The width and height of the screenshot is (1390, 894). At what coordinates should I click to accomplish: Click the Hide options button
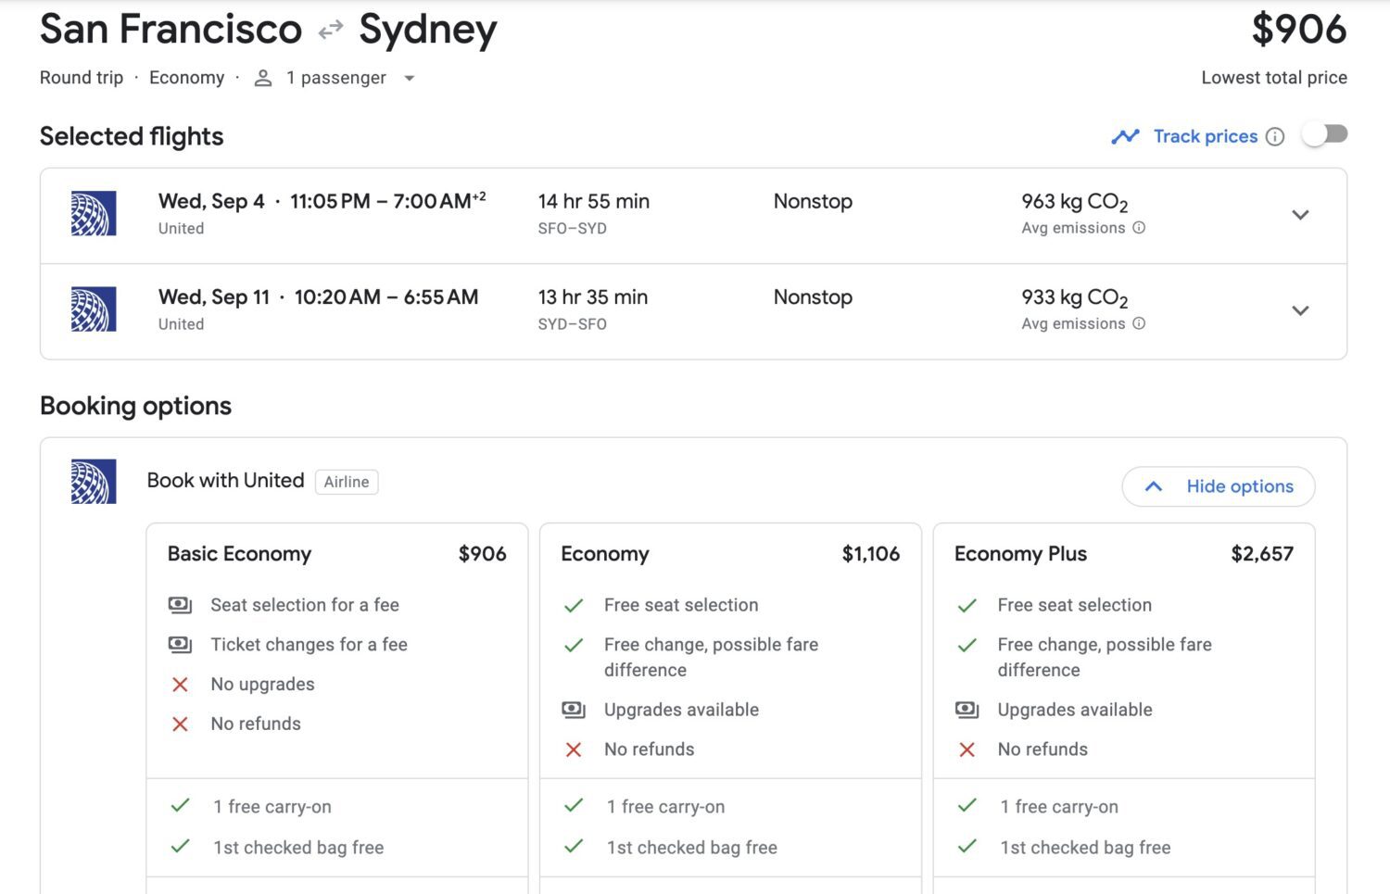point(1218,486)
